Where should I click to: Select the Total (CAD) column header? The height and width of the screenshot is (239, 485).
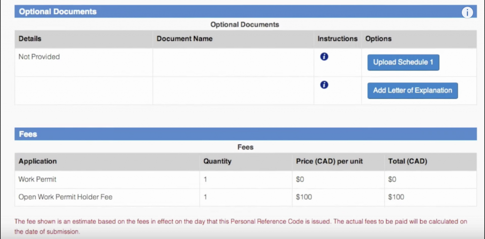click(x=407, y=161)
